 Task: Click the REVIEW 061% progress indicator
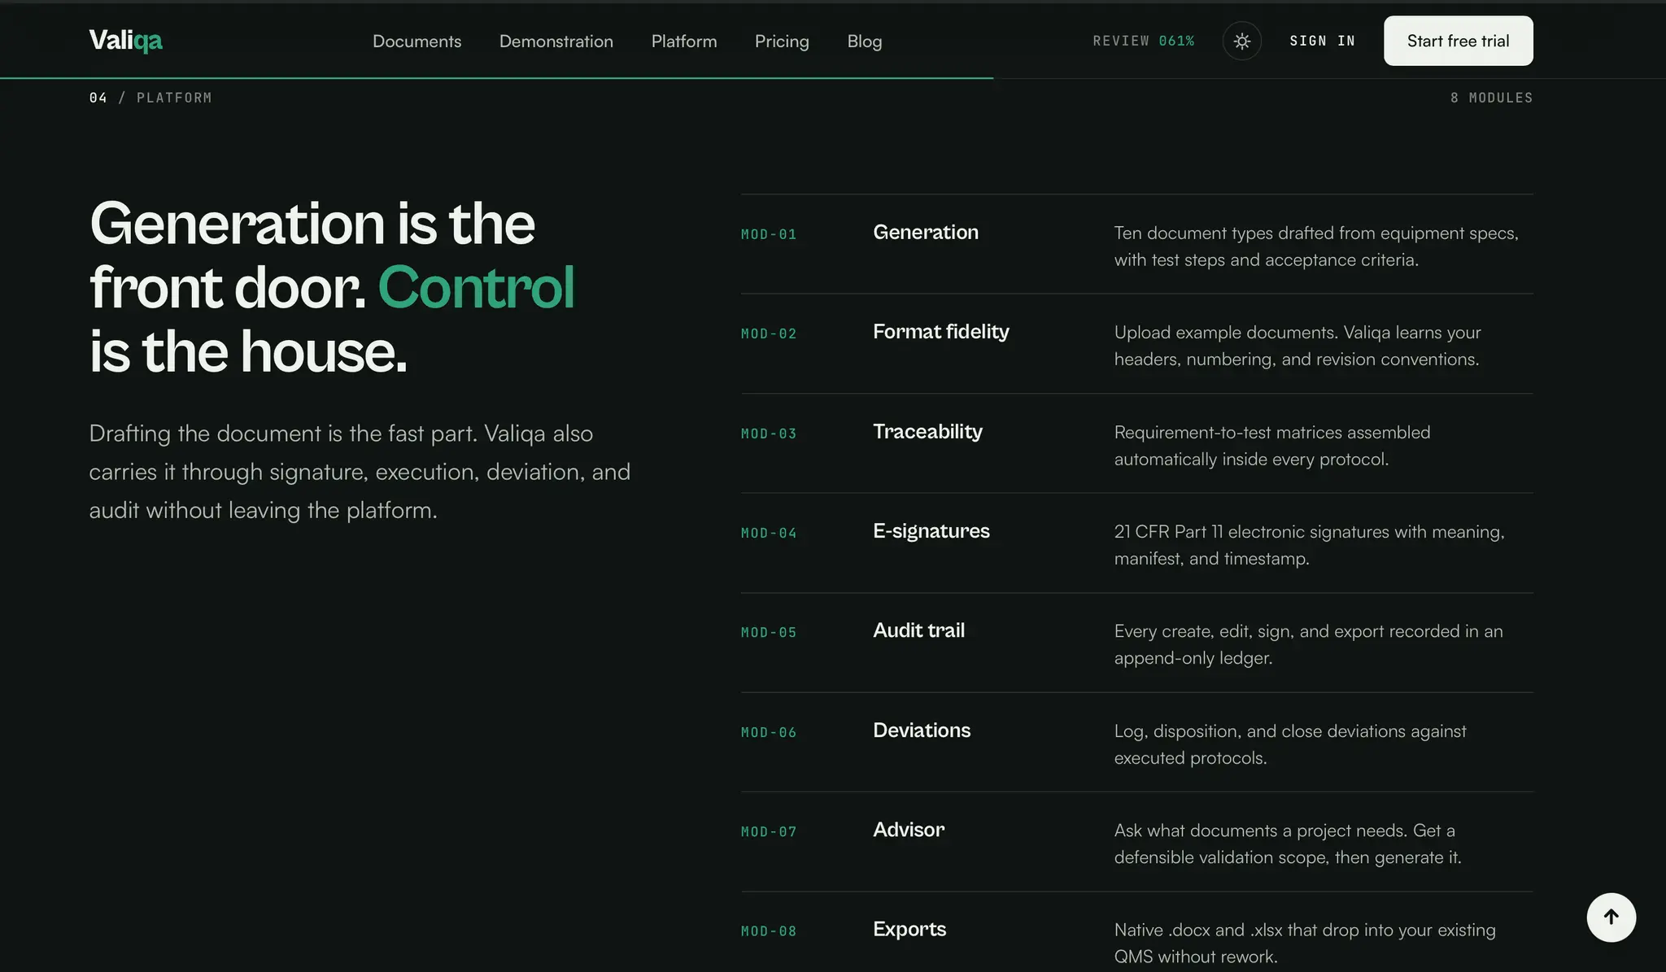click(x=1144, y=41)
